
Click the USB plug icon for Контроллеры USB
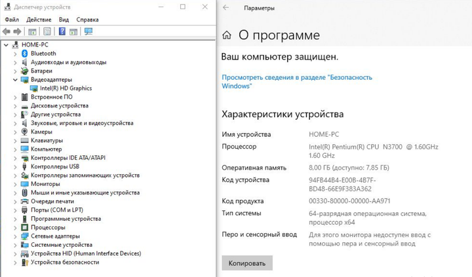(25, 166)
